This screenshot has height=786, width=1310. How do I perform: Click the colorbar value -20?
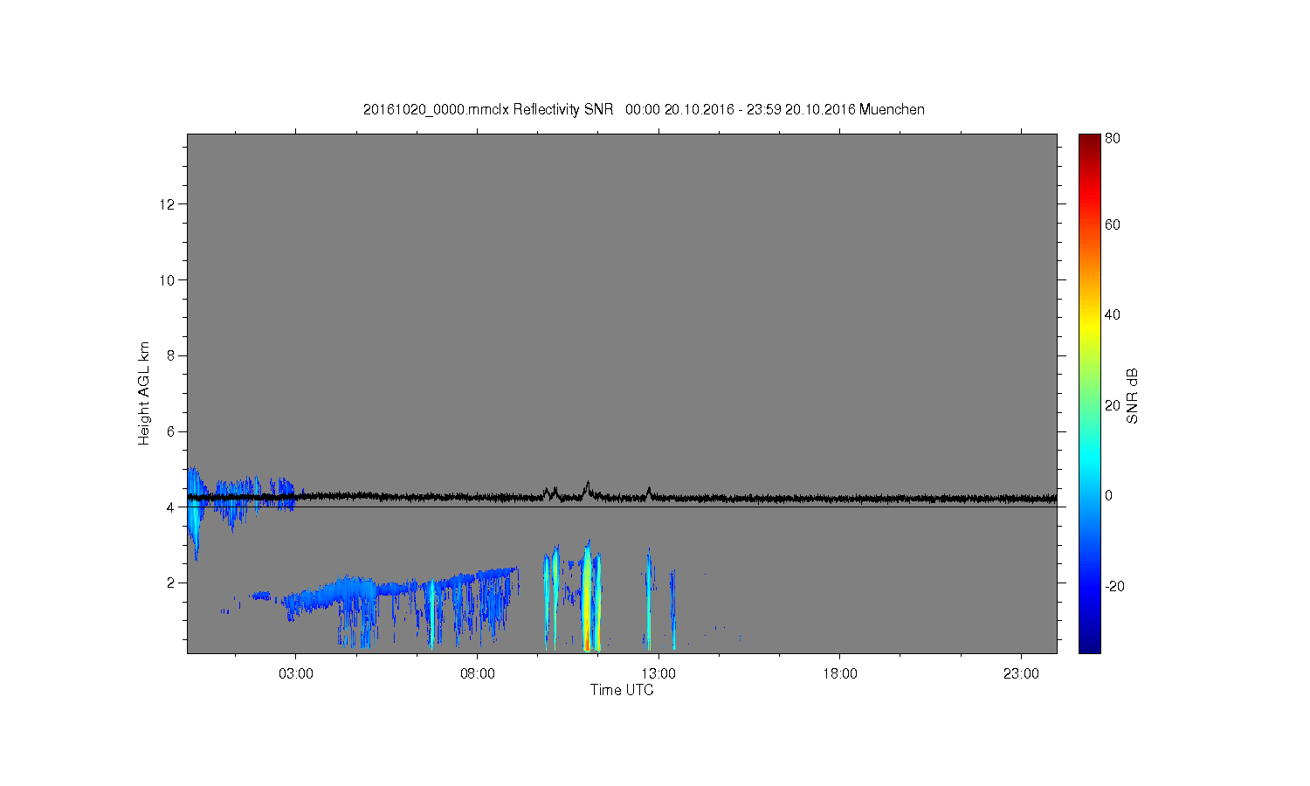[x=1115, y=586]
